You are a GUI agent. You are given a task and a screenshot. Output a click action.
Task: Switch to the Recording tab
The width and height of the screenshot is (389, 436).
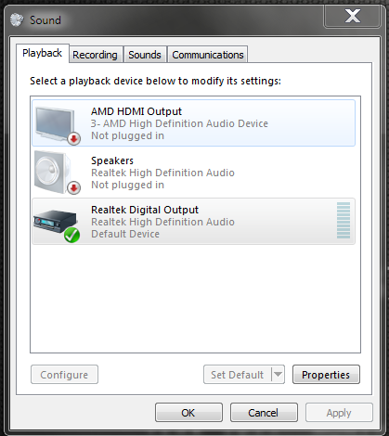[x=95, y=55]
